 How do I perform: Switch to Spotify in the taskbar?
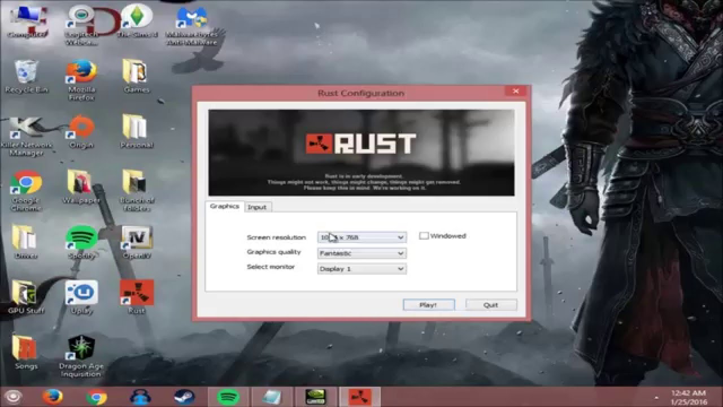[228, 397]
